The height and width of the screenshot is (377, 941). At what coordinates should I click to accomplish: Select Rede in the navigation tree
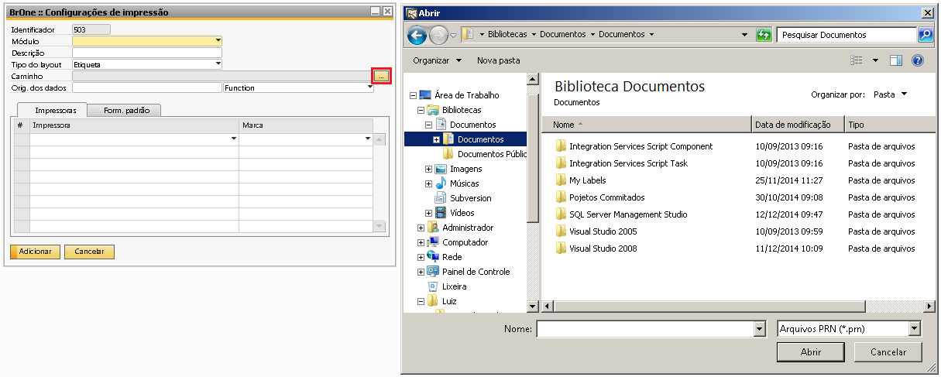point(452,257)
